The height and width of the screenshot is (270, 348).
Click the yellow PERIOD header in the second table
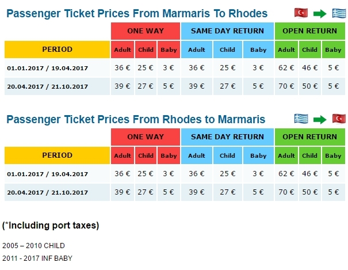click(57, 155)
